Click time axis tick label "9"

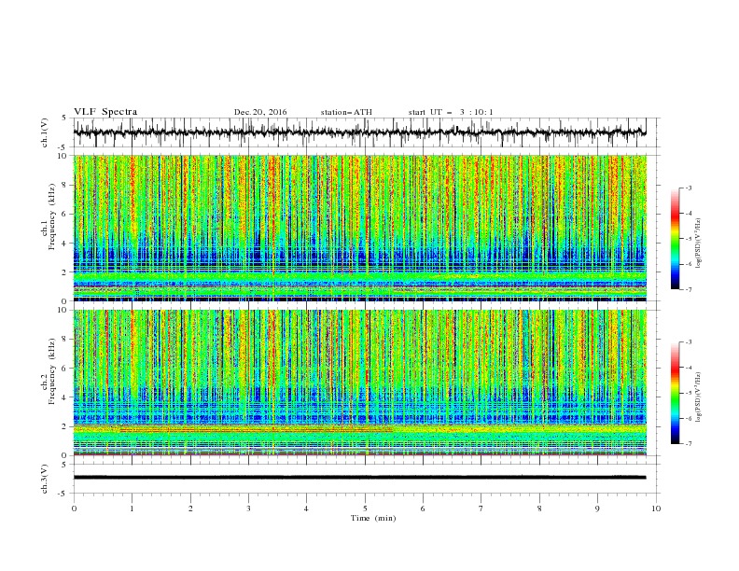(x=597, y=508)
